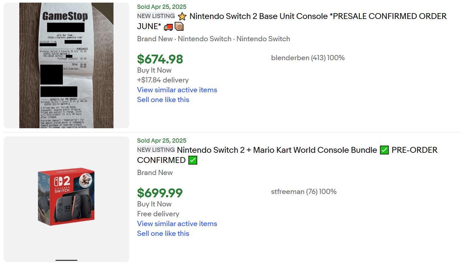
Task: Click green checkmark after CONFIRMED text
Action: click(193, 160)
